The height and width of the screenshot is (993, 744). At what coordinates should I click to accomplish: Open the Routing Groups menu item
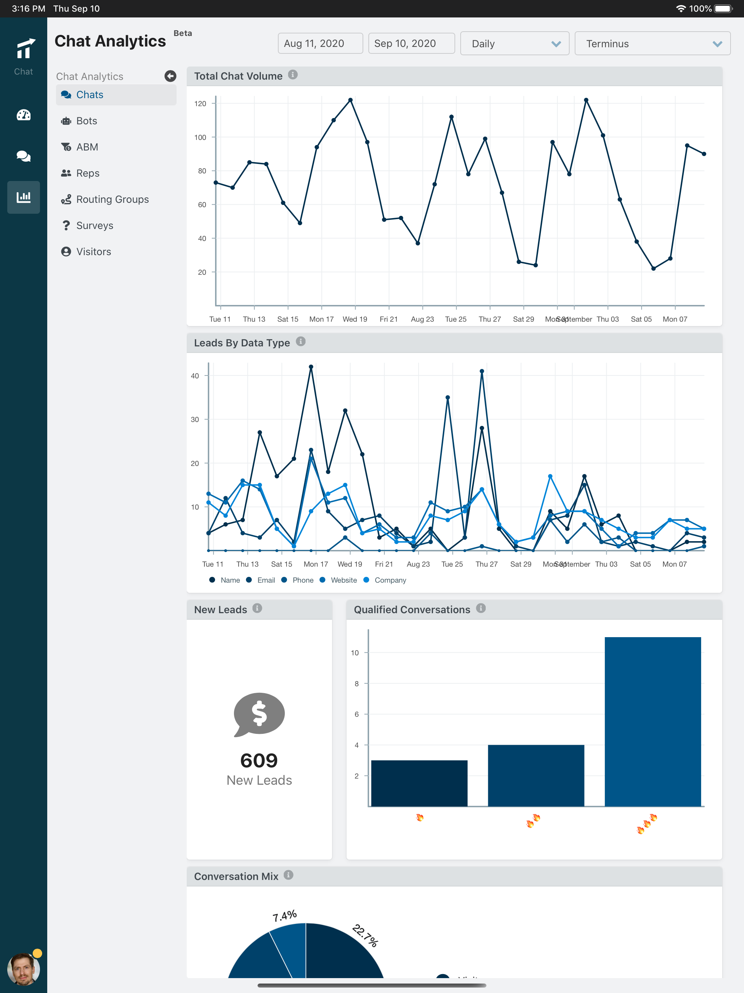point(112,199)
